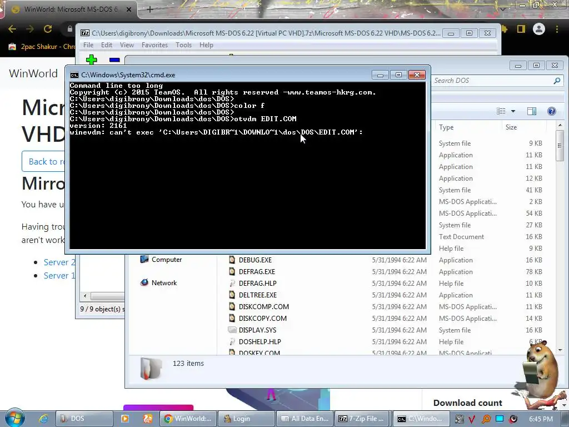Click the 7-Zip horizontal scrollbar left arrow
Image resolution: width=569 pixels, height=427 pixels.
(x=85, y=296)
